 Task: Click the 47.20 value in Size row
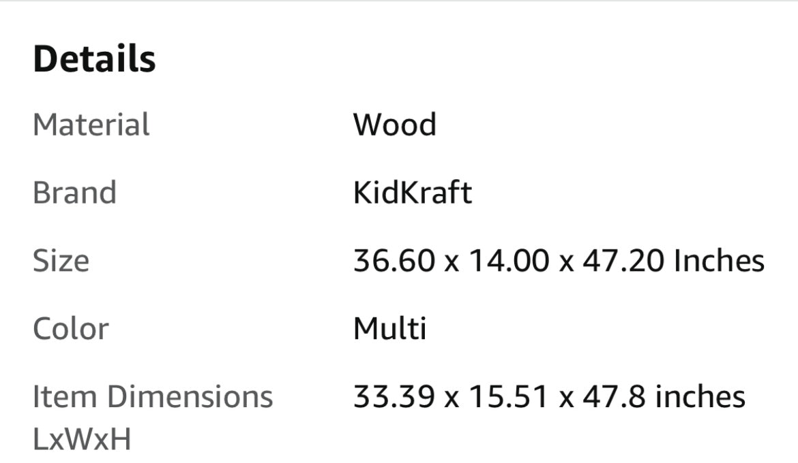point(623,261)
